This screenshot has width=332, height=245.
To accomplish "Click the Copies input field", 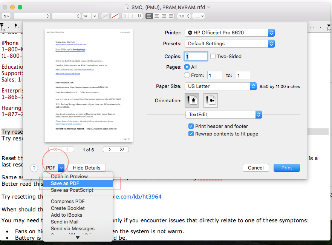I will click(x=196, y=56).
